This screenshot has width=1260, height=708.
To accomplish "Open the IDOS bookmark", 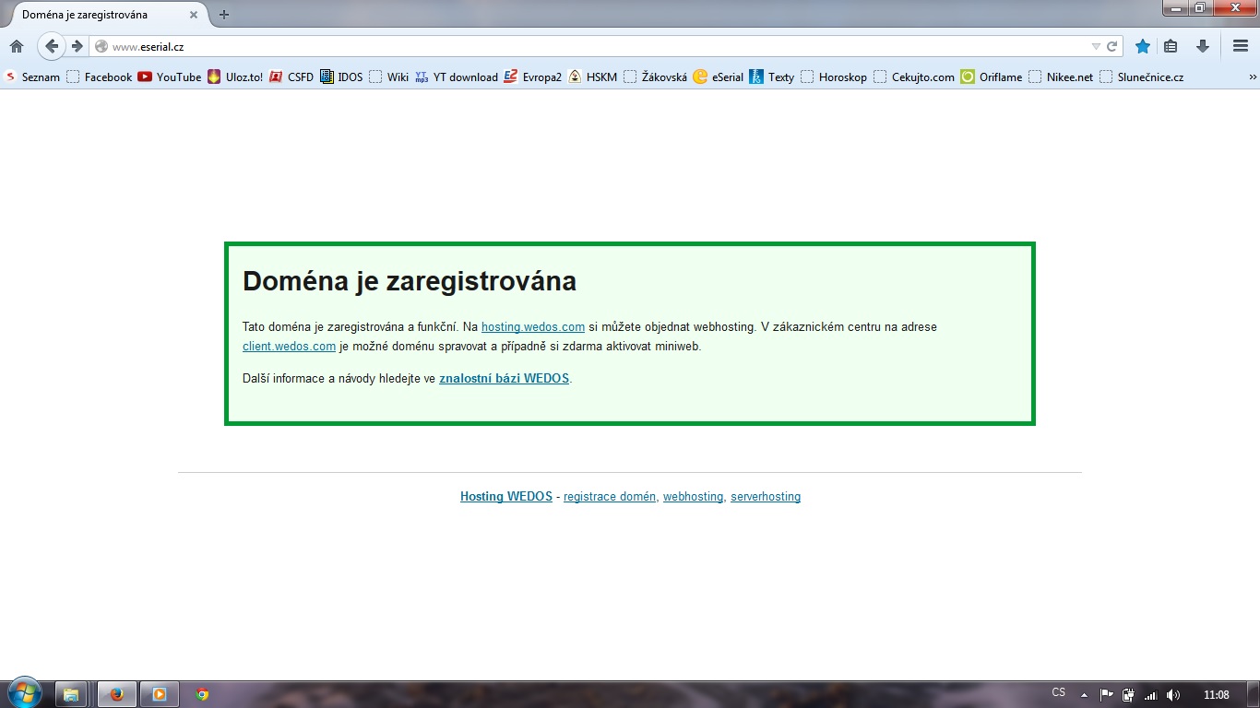I will (341, 77).
